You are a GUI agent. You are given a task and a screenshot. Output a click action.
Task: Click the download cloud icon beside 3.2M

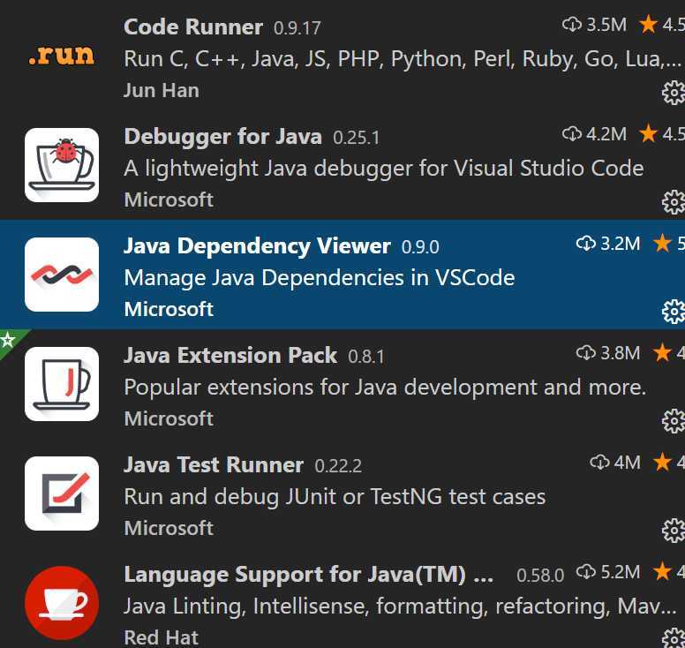coord(586,244)
